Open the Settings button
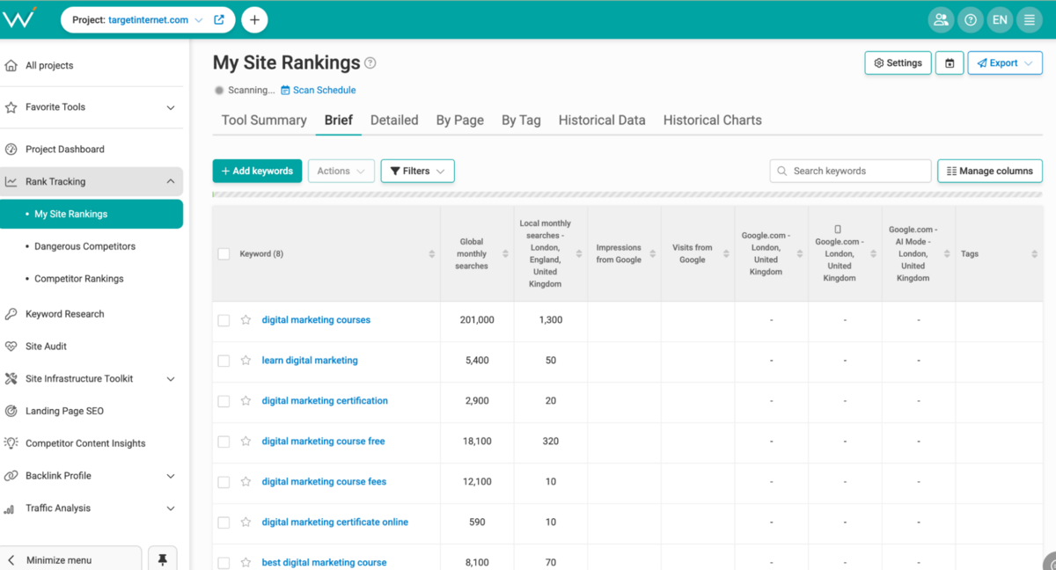The height and width of the screenshot is (570, 1056). tap(898, 63)
